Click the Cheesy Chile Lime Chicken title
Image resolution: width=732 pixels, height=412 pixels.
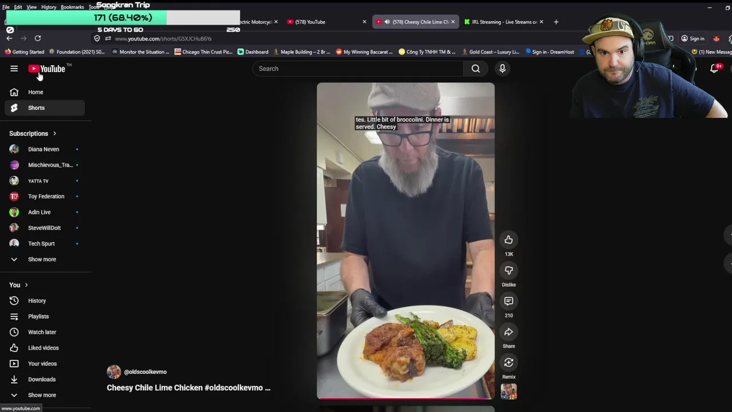pyautogui.click(x=188, y=388)
